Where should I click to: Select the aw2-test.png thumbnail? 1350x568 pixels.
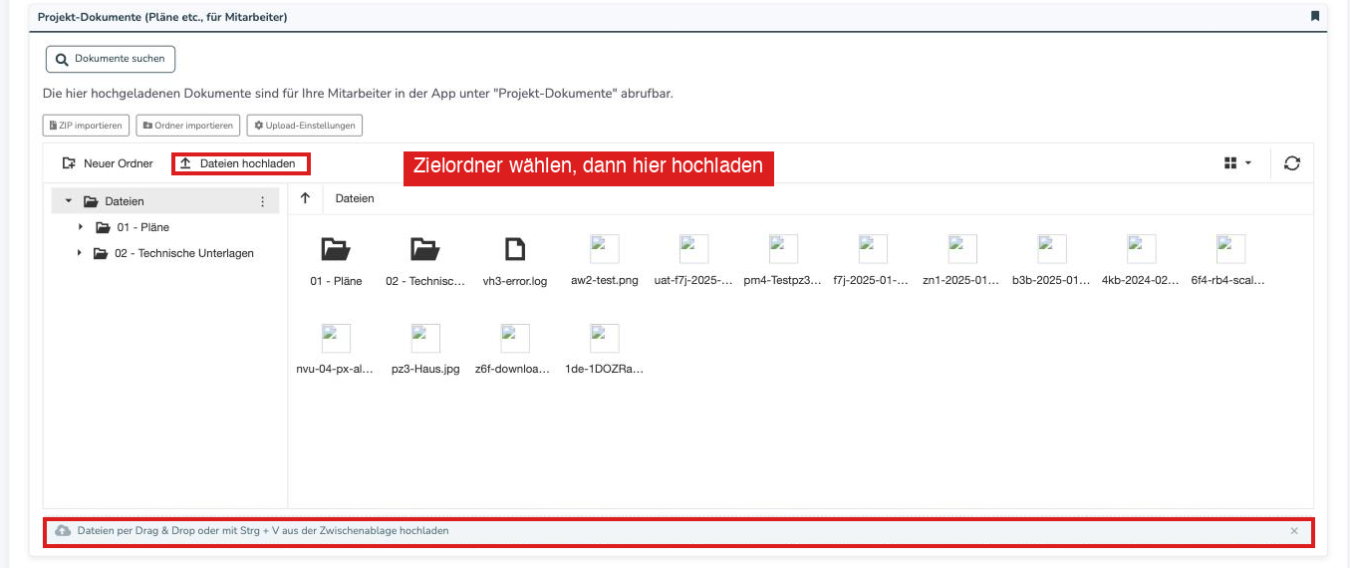pos(605,248)
